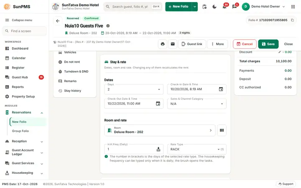Open the clipboard clock icon in header
This screenshot has height=188, width=301.
point(204,7)
